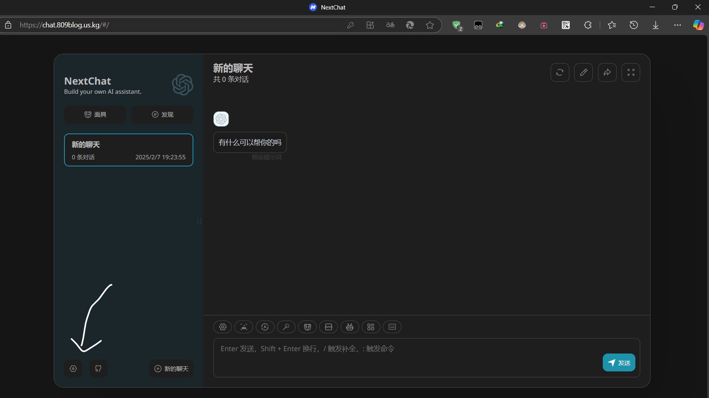Screen dimensions: 709x398
Task: Click the goggles-face extension icon
Action: coord(478,25)
